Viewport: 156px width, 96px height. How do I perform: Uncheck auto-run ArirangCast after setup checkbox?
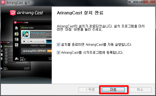point(58,44)
